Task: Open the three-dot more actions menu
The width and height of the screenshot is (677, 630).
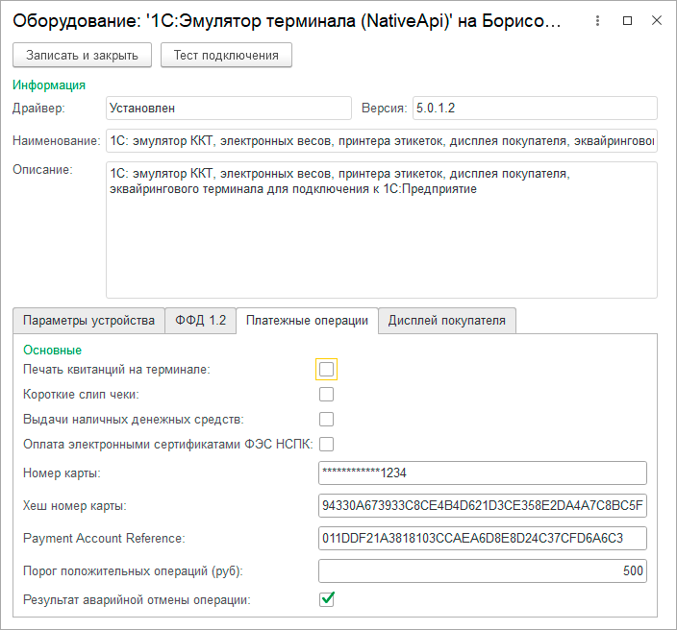Action: coord(597,21)
